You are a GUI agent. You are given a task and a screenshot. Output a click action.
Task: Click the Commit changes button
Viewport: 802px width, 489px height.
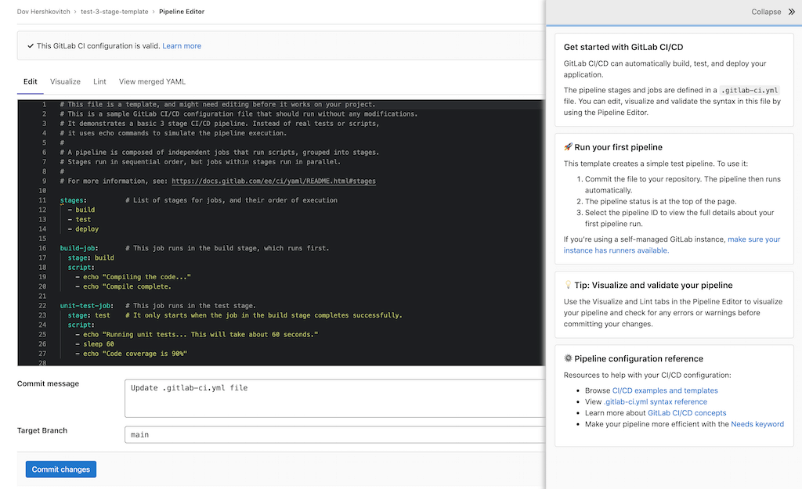point(60,469)
